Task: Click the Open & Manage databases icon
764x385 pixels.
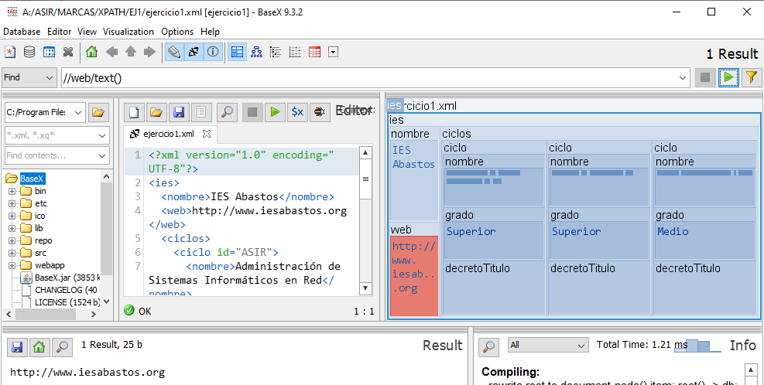Action: [29, 53]
